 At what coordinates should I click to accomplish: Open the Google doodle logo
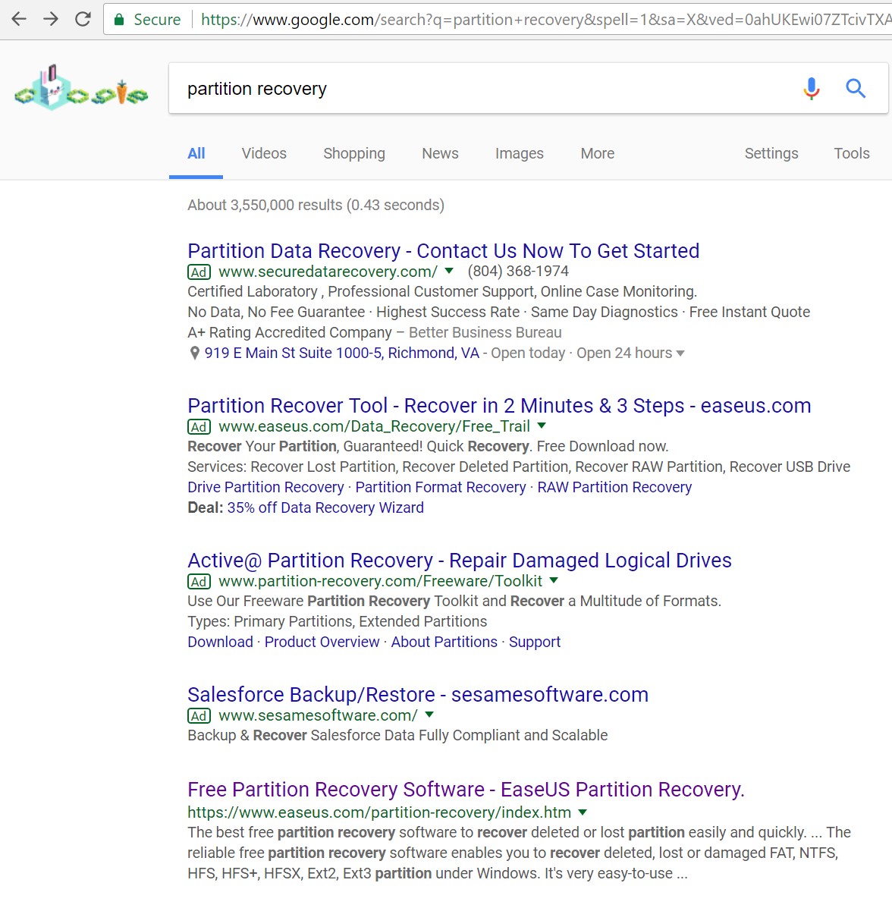point(81,89)
